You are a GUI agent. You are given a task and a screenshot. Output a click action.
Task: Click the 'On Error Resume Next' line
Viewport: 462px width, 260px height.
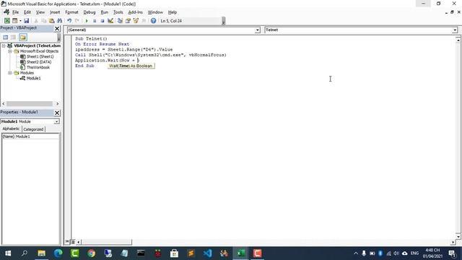click(x=102, y=44)
